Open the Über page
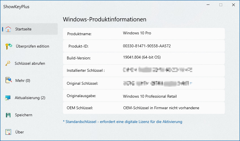This screenshot has width=240, height=141. (x=20, y=132)
